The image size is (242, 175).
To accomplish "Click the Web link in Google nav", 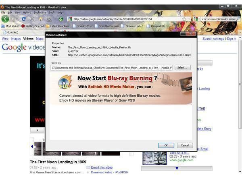I will [5, 39].
